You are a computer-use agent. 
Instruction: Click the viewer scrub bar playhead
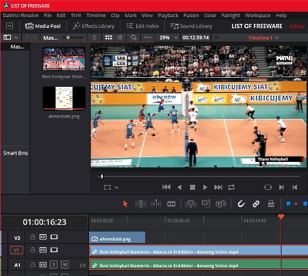[102, 176]
